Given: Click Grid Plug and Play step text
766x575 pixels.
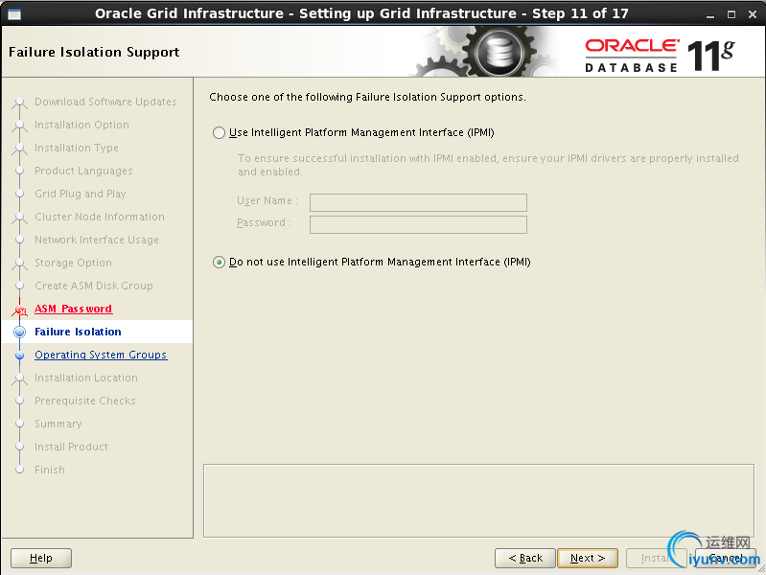Looking at the screenshot, I should coord(81,194).
